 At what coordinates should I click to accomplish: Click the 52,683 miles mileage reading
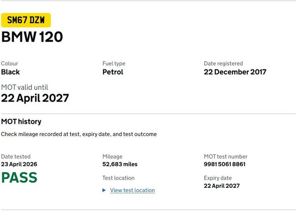coord(120,164)
